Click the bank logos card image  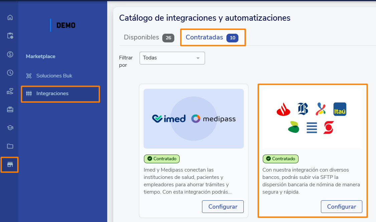coord(312,119)
